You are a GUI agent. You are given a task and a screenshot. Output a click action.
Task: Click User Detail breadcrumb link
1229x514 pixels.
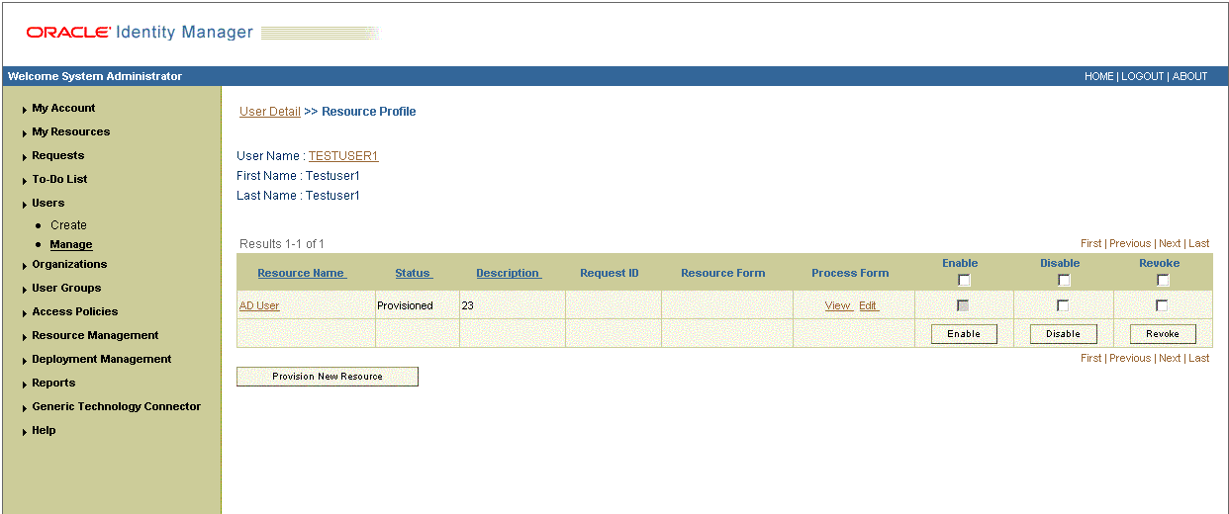click(270, 112)
